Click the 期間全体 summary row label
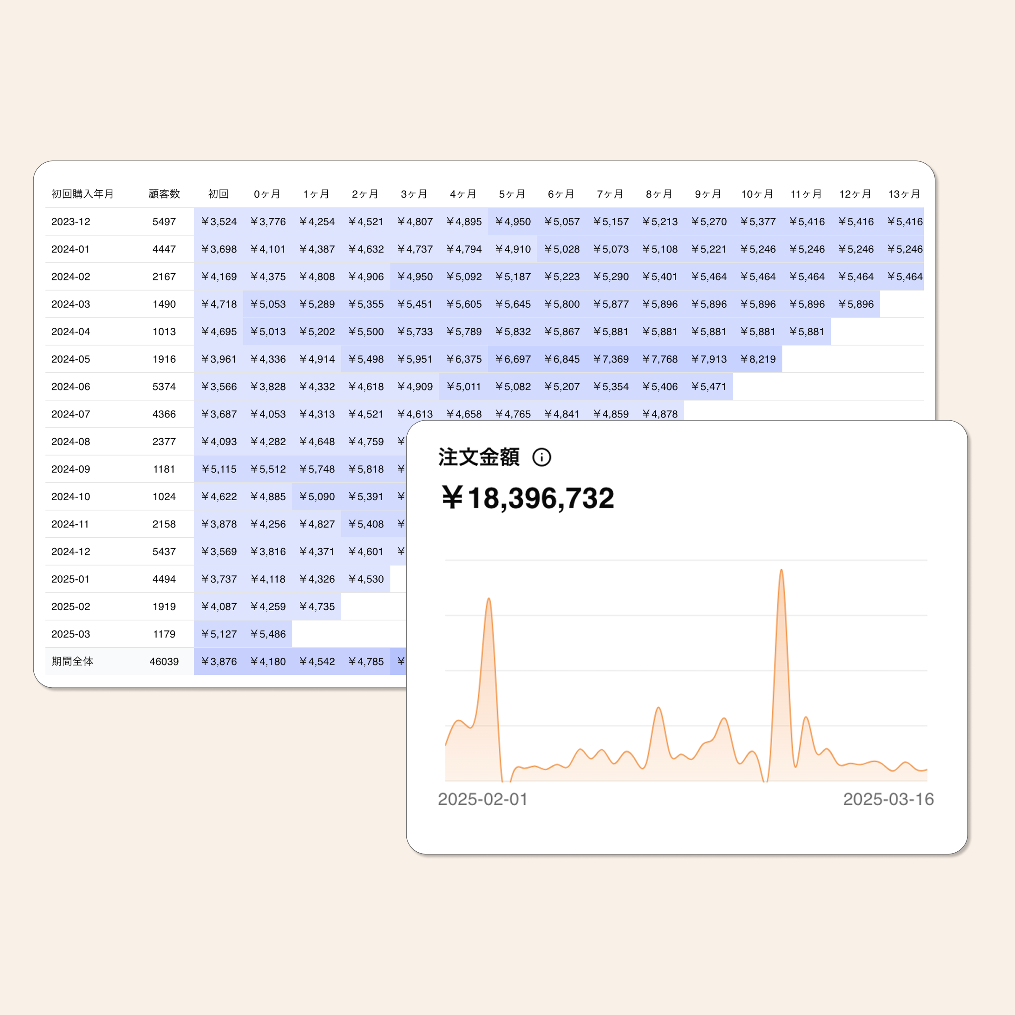 click(72, 661)
